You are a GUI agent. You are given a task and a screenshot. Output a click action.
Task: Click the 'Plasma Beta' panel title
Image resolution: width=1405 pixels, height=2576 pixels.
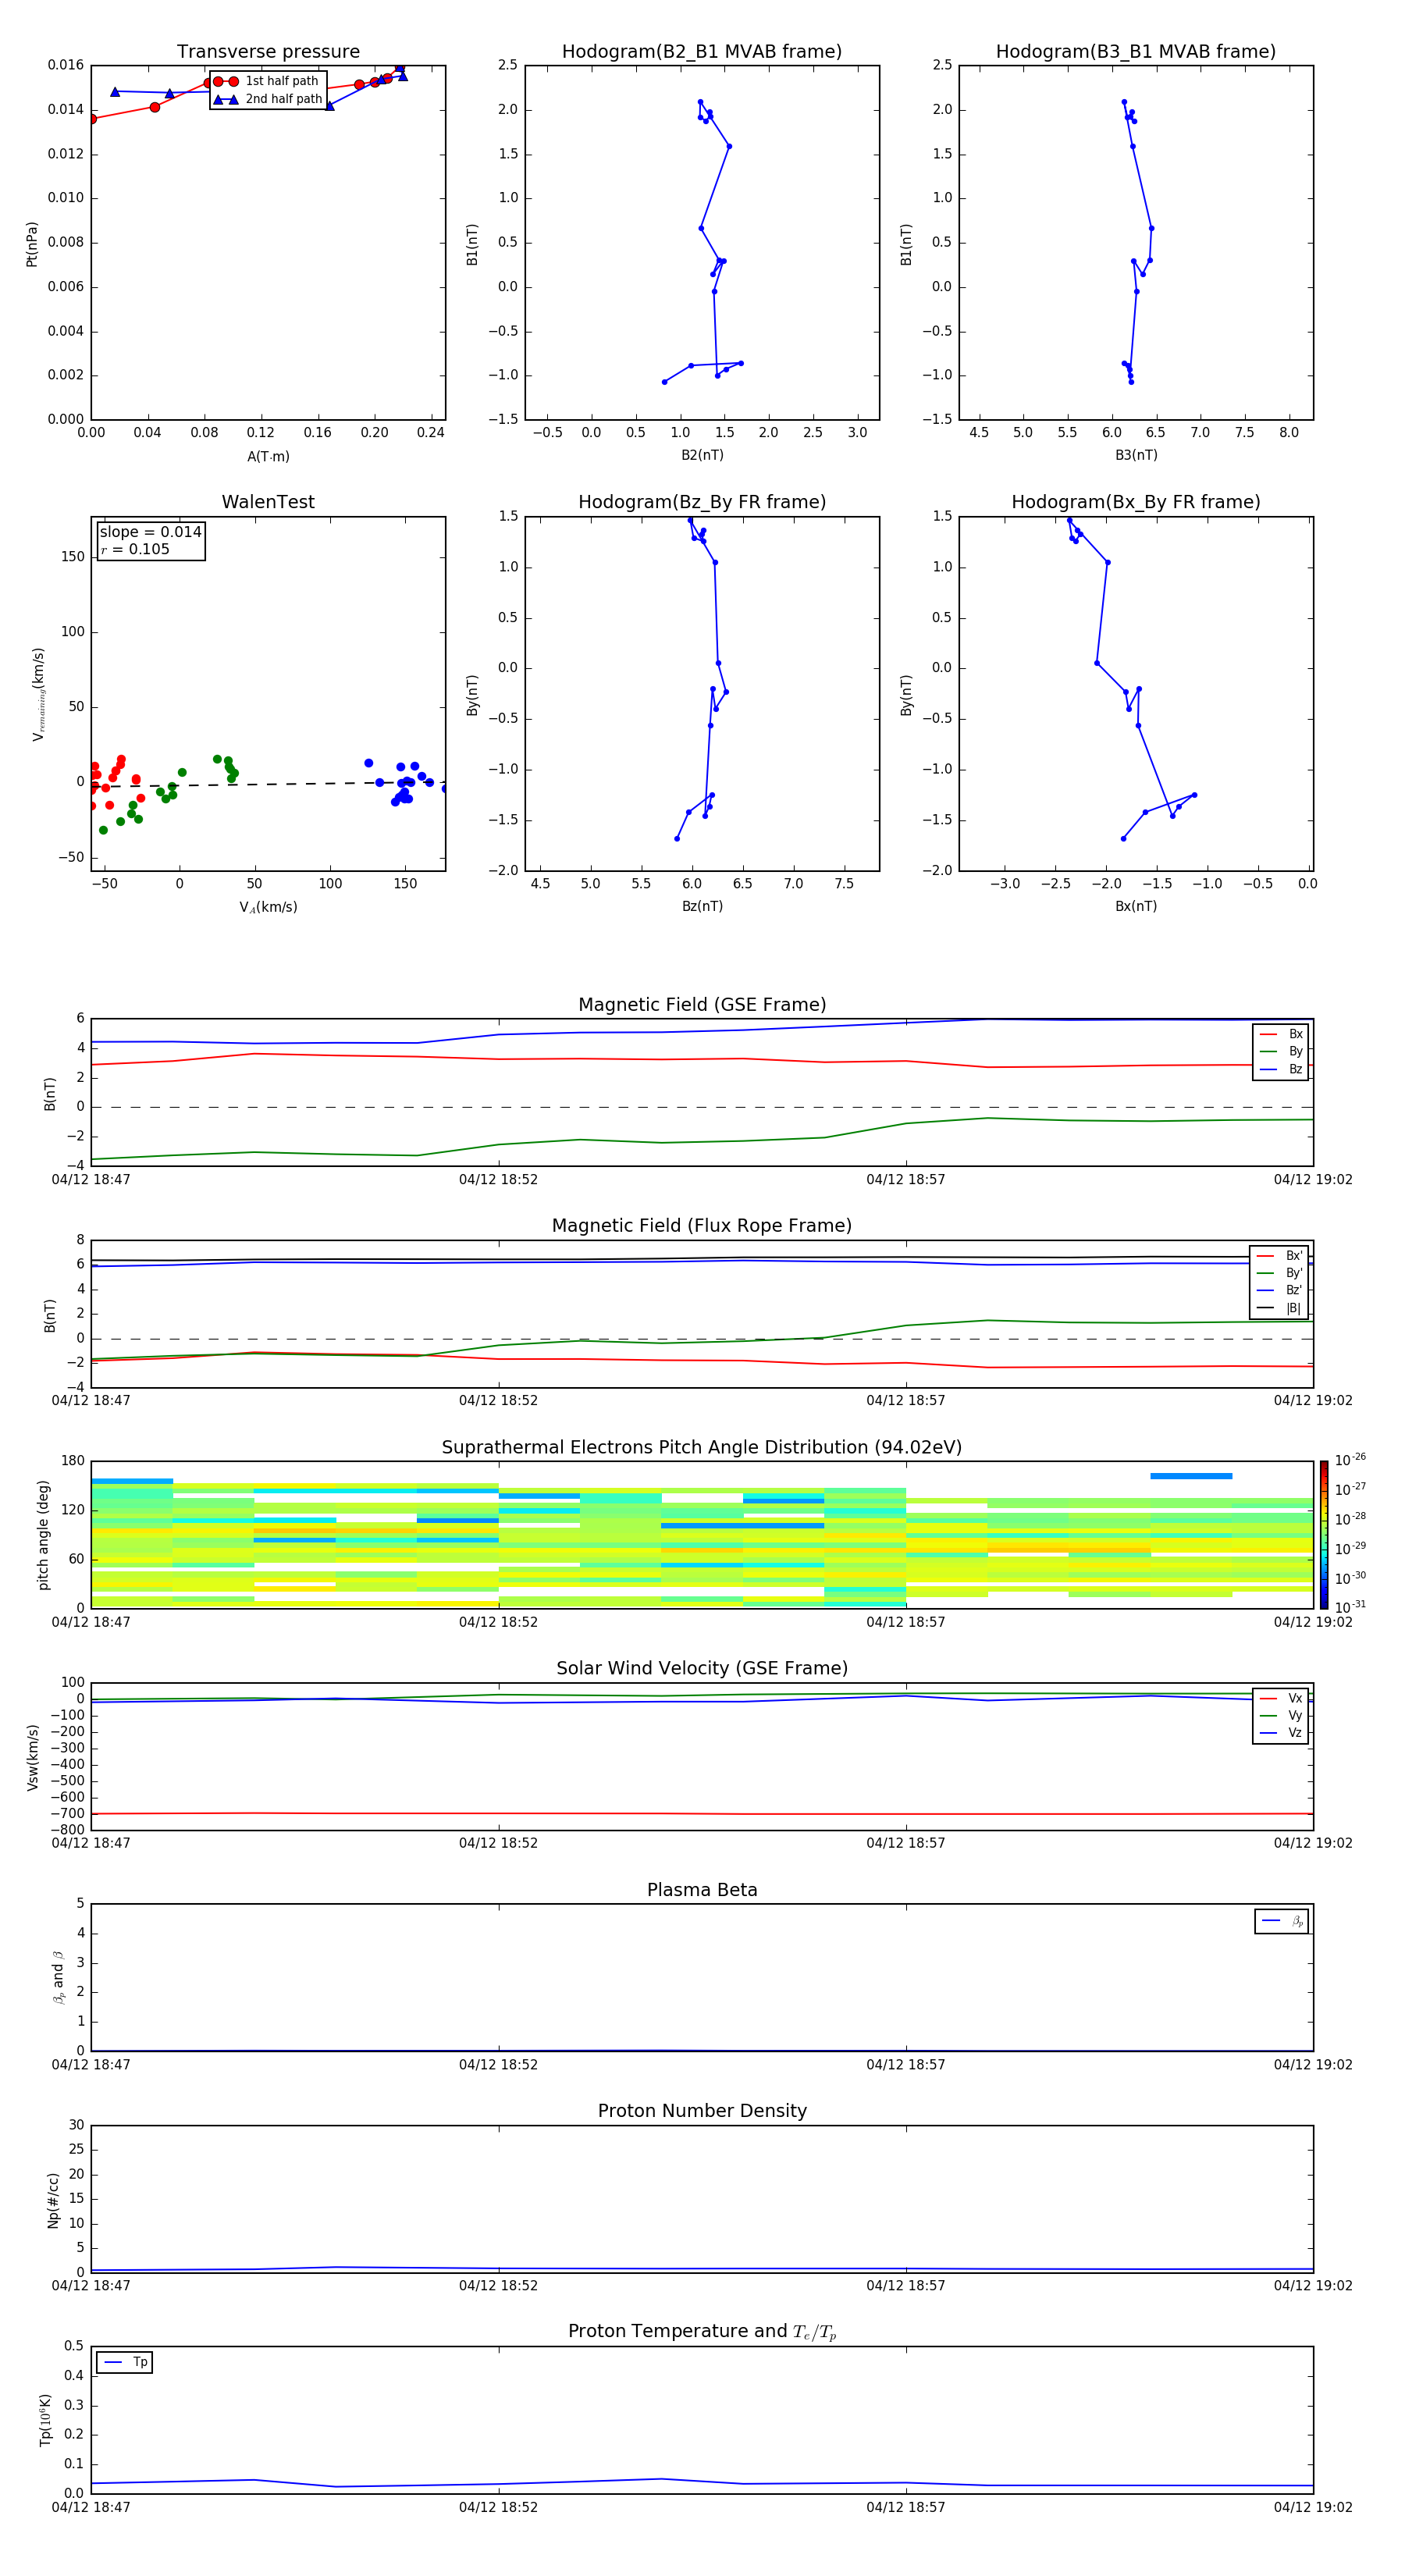coord(702,1890)
